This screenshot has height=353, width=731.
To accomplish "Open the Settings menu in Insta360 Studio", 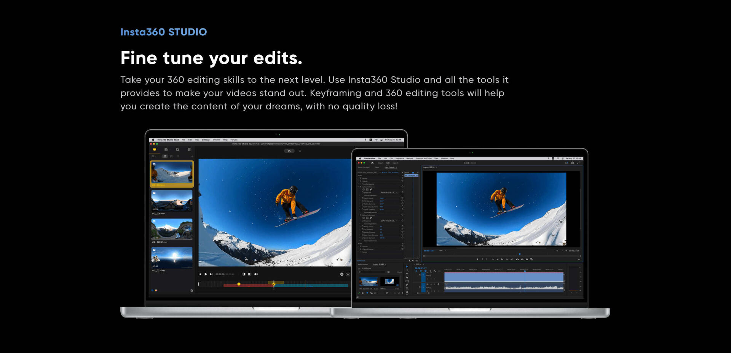I will pyautogui.click(x=206, y=140).
